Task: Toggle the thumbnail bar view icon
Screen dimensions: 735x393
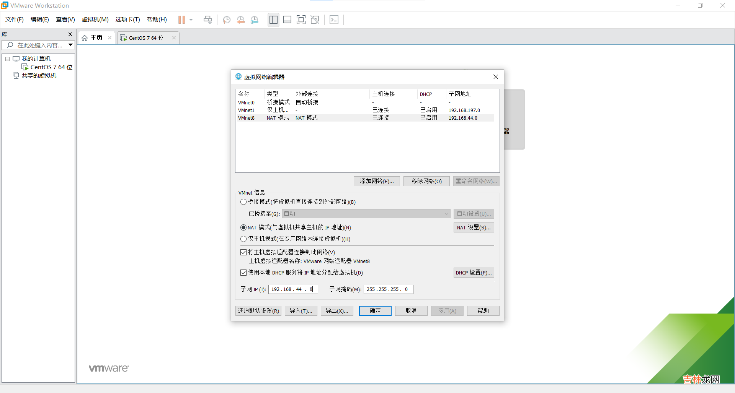Action: click(x=287, y=20)
